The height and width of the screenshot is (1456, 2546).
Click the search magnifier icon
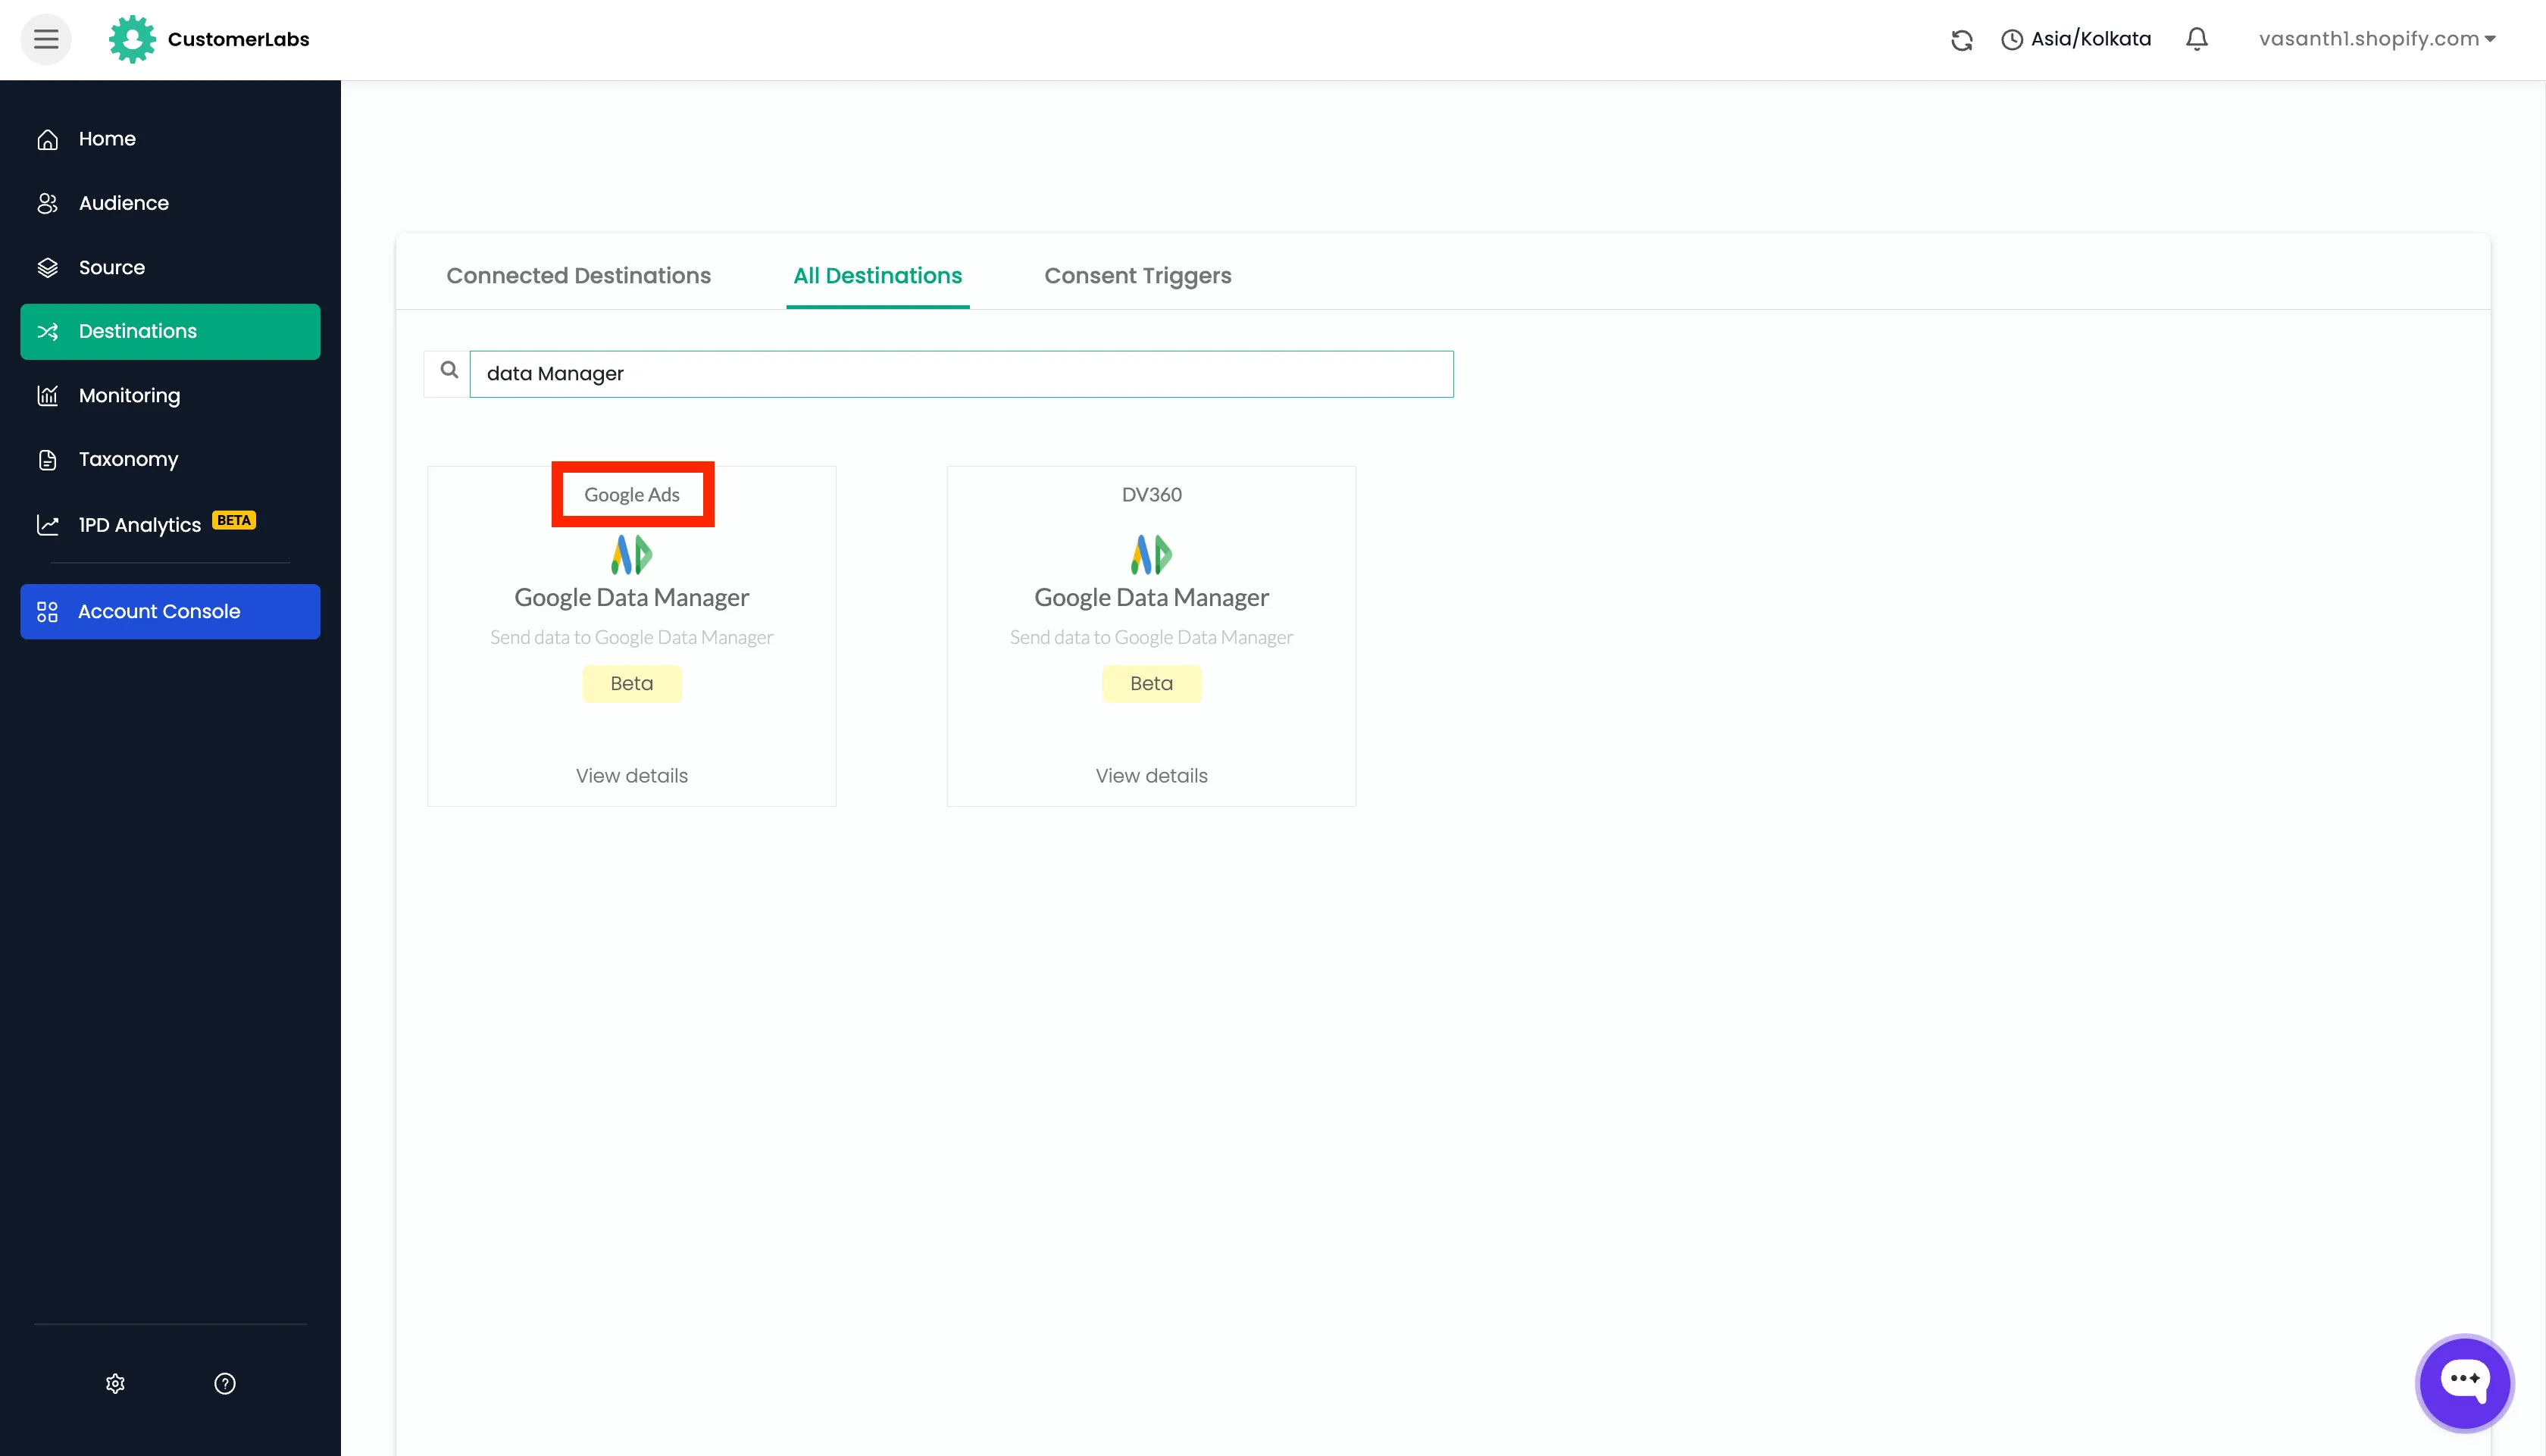click(449, 371)
